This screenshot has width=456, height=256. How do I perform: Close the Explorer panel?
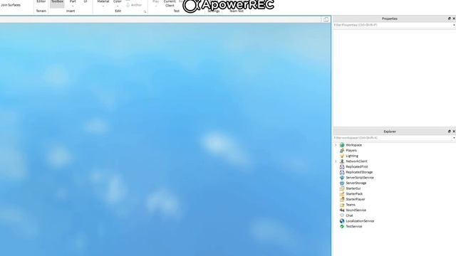pyautogui.click(x=454, y=132)
